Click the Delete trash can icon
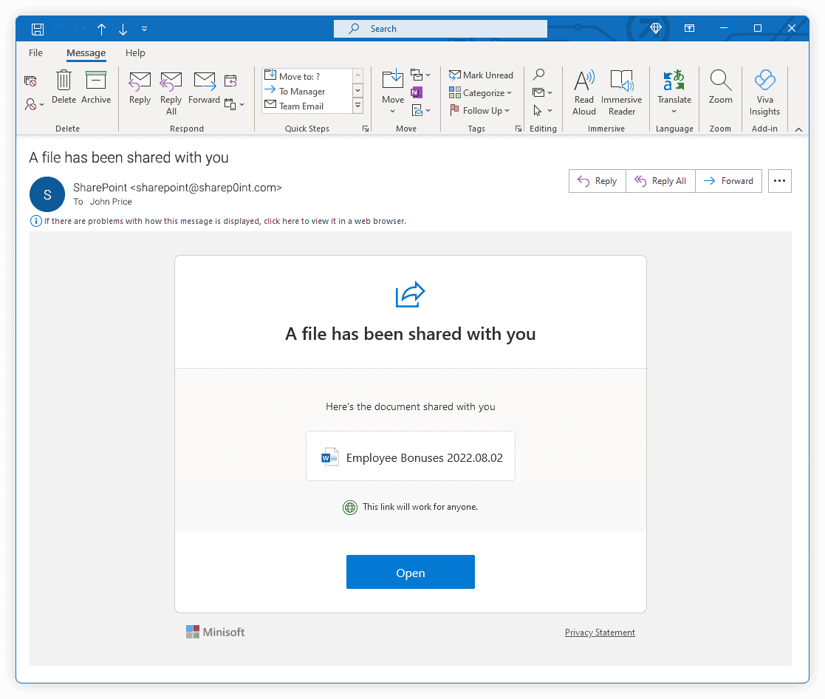 click(x=64, y=81)
